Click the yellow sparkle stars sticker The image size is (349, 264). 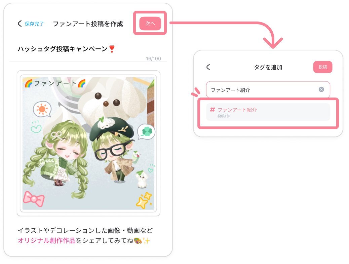point(144,200)
